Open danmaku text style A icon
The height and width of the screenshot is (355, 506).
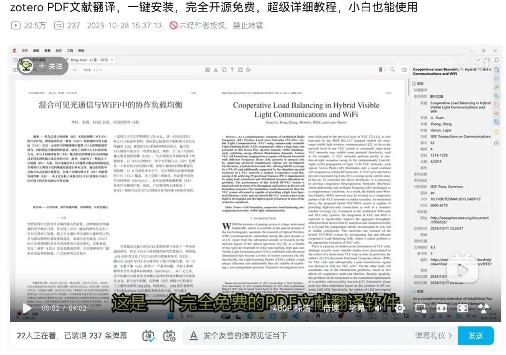(193, 336)
